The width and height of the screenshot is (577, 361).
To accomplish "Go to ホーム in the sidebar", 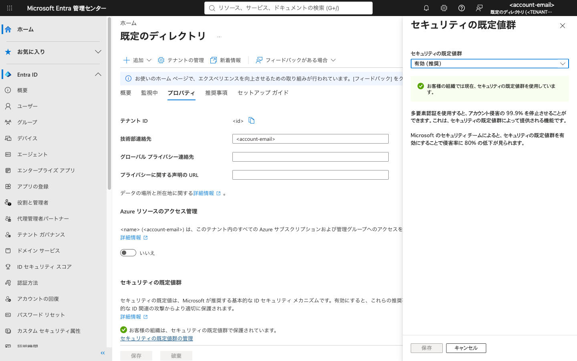I will [x=53, y=29].
